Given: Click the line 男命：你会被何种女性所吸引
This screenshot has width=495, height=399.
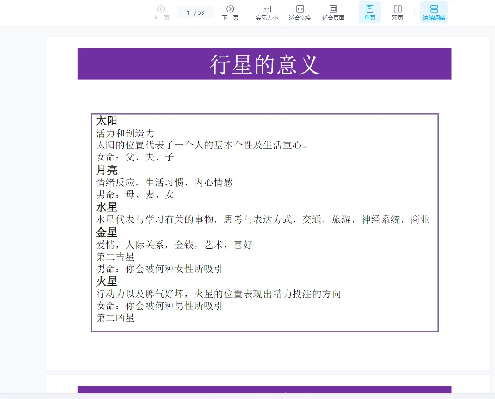Looking at the screenshot, I should click(x=159, y=269).
